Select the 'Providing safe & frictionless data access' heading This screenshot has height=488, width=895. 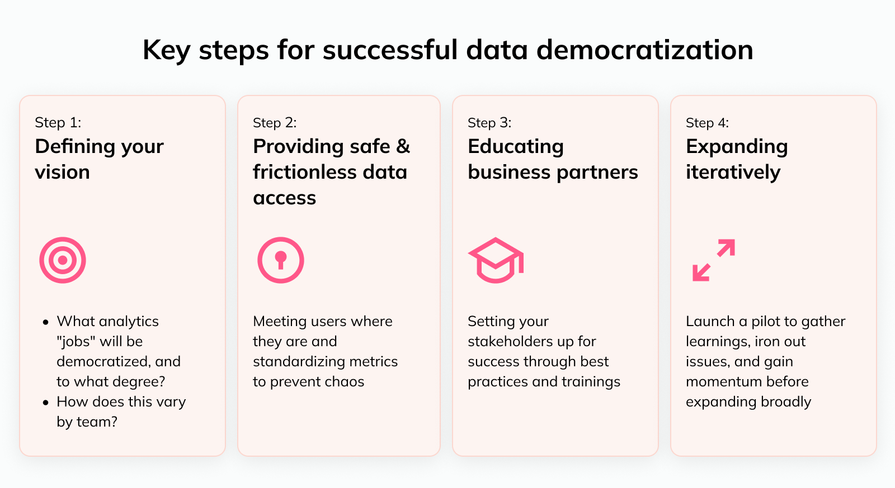pos(331,172)
